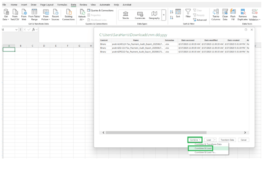Switch to the Home tab
Image resolution: width=264 pixels, height=169 pixels.
(x=14, y=5)
